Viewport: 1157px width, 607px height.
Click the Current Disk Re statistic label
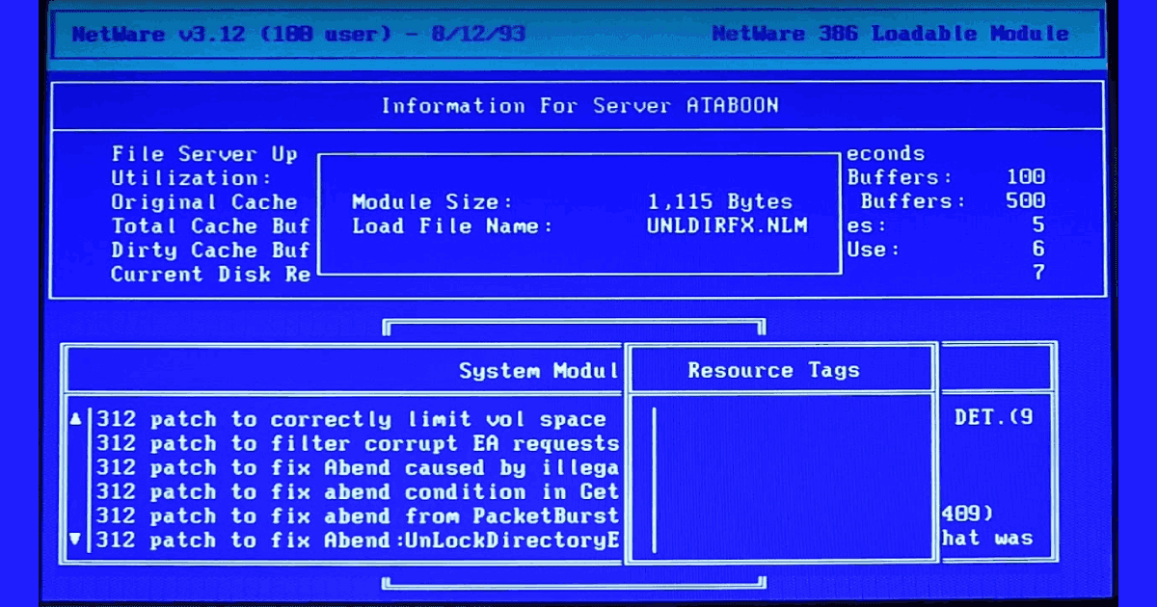click(x=210, y=275)
